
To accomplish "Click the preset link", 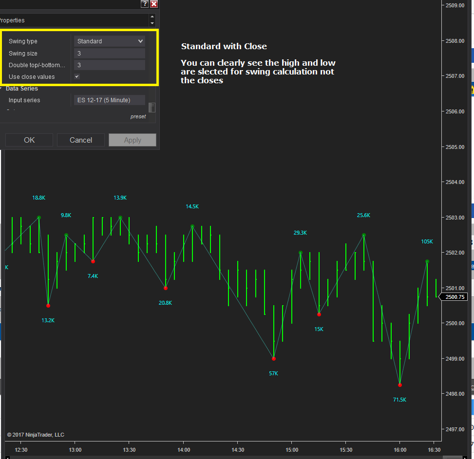I will click(138, 116).
